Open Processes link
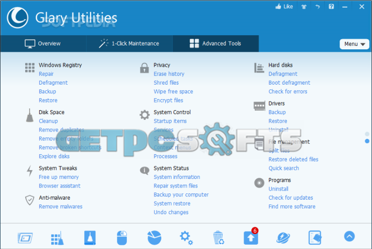 (165, 156)
